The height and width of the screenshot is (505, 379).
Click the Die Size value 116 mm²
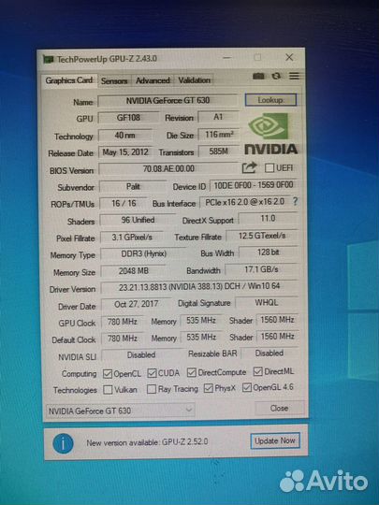[219, 135]
